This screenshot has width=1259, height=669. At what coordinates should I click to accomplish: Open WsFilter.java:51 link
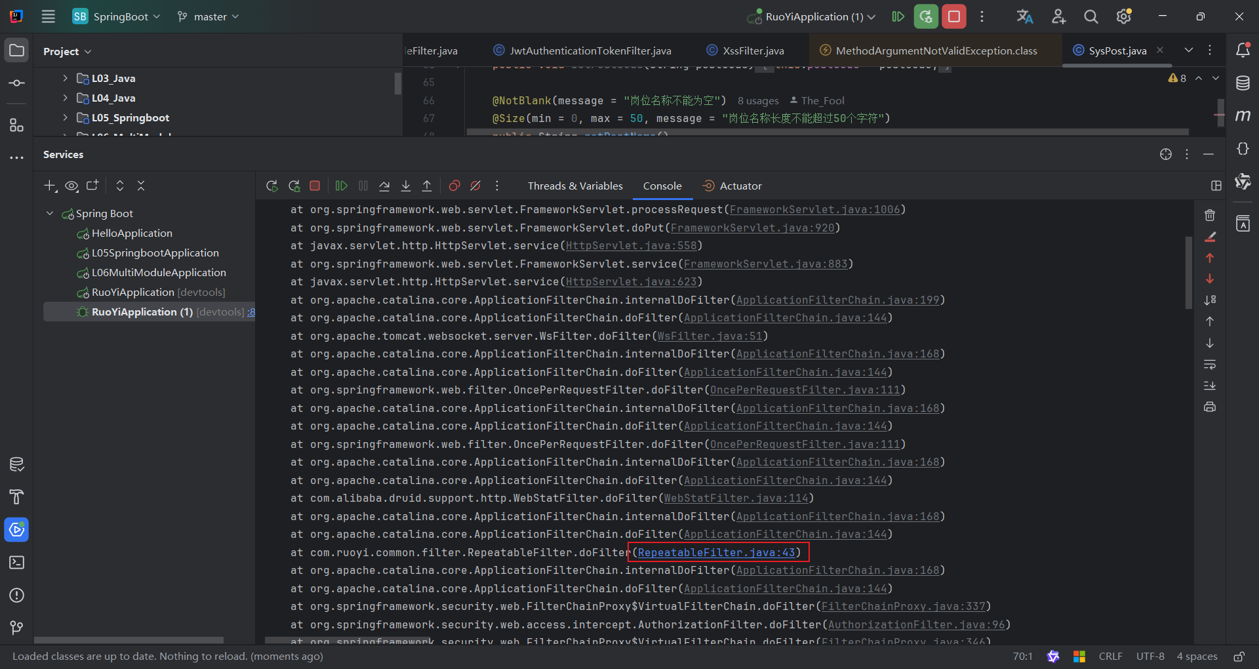pos(709,336)
